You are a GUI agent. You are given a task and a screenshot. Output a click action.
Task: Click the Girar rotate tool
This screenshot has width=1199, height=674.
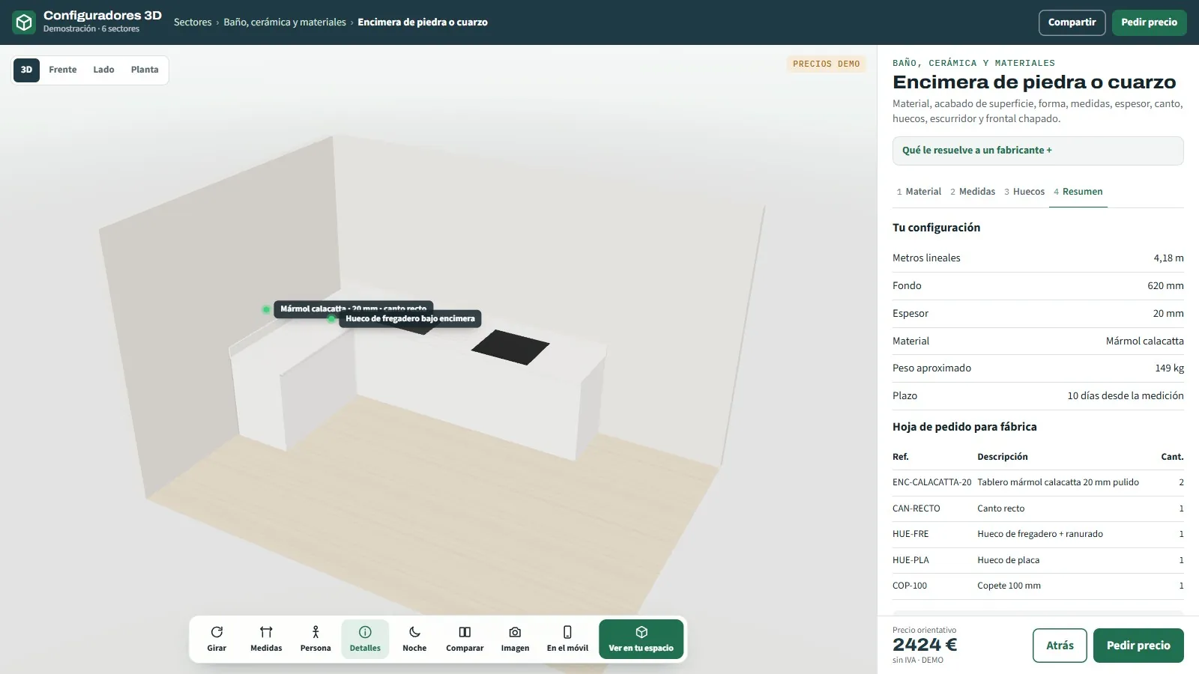[x=217, y=639]
